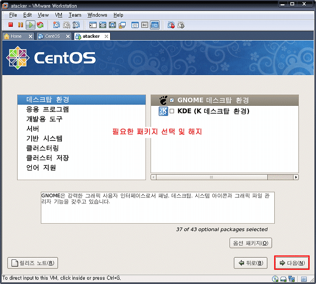Viewport: 316px width, 284px height.
Task: Click the package list horizontal scrollbar thumb
Action: click(x=212, y=177)
